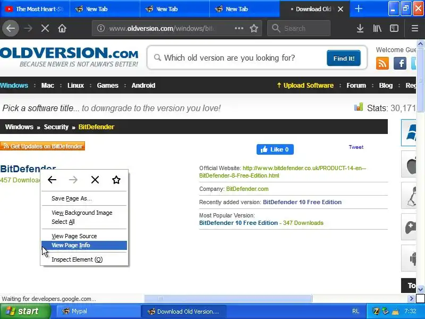Screen dimensions: 425x319
Task: Open the Windows start button
Action: [x=25, y=311]
